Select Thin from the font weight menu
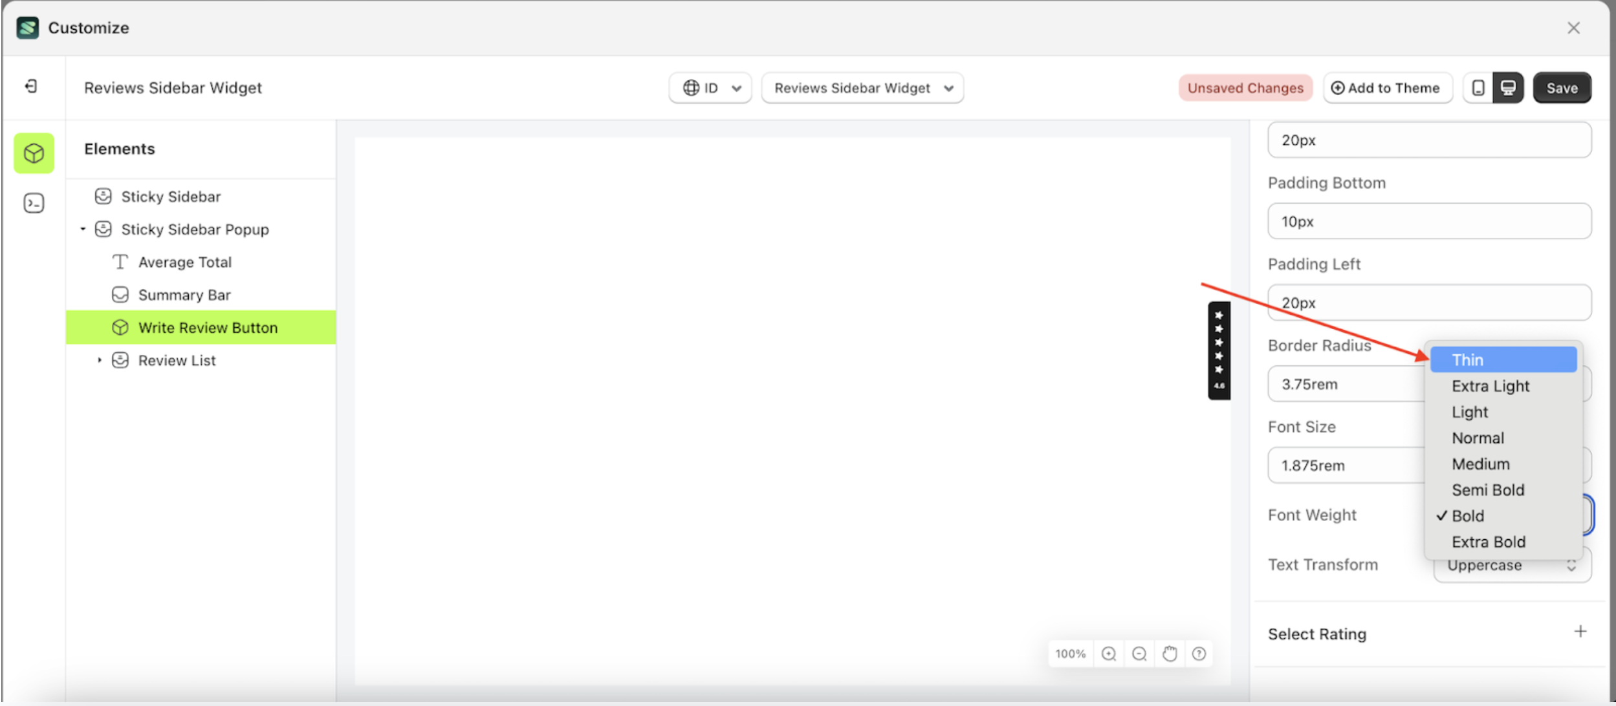The width and height of the screenshot is (1616, 706). point(1469,359)
